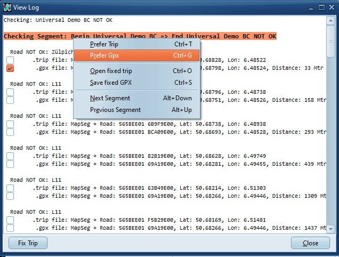Choose Prefer Gpx menu entry

104,55
